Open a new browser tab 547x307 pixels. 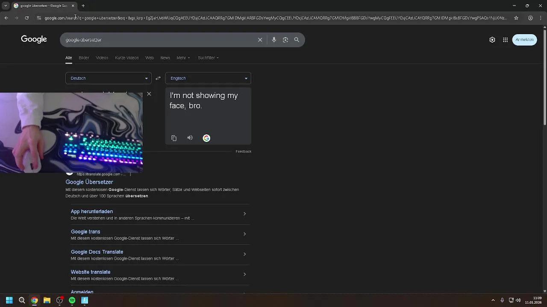pyautogui.click(x=83, y=6)
